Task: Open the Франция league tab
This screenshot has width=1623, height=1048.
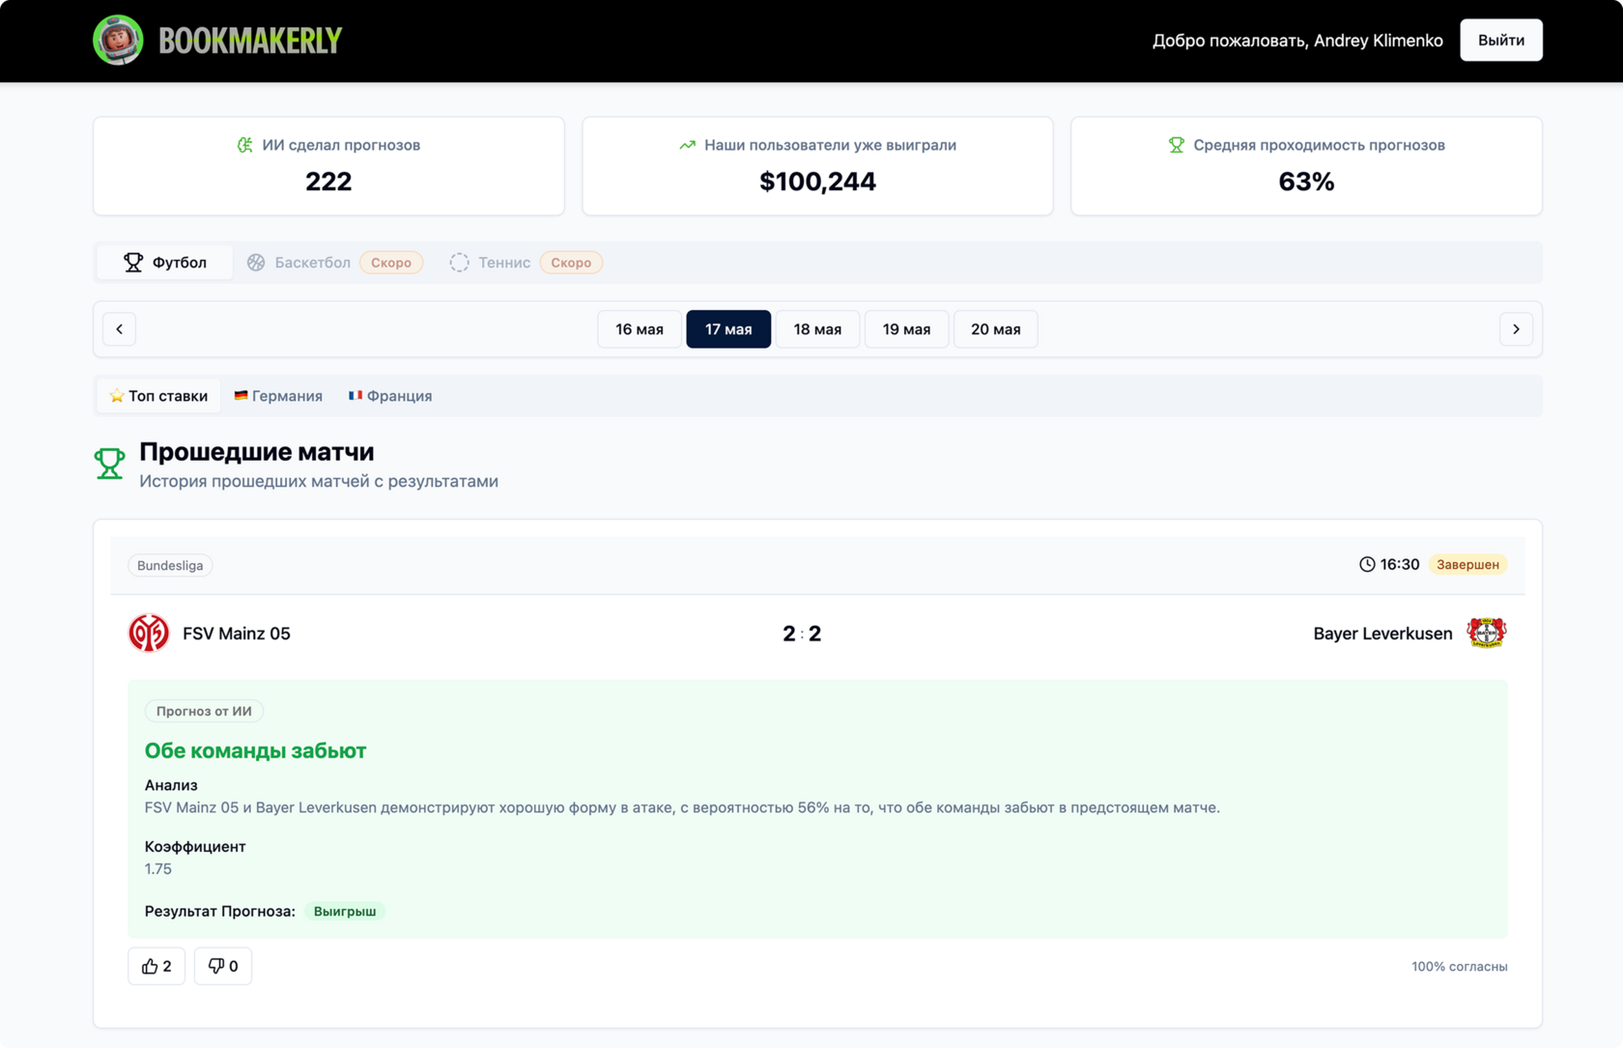Action: pos(390,396)
